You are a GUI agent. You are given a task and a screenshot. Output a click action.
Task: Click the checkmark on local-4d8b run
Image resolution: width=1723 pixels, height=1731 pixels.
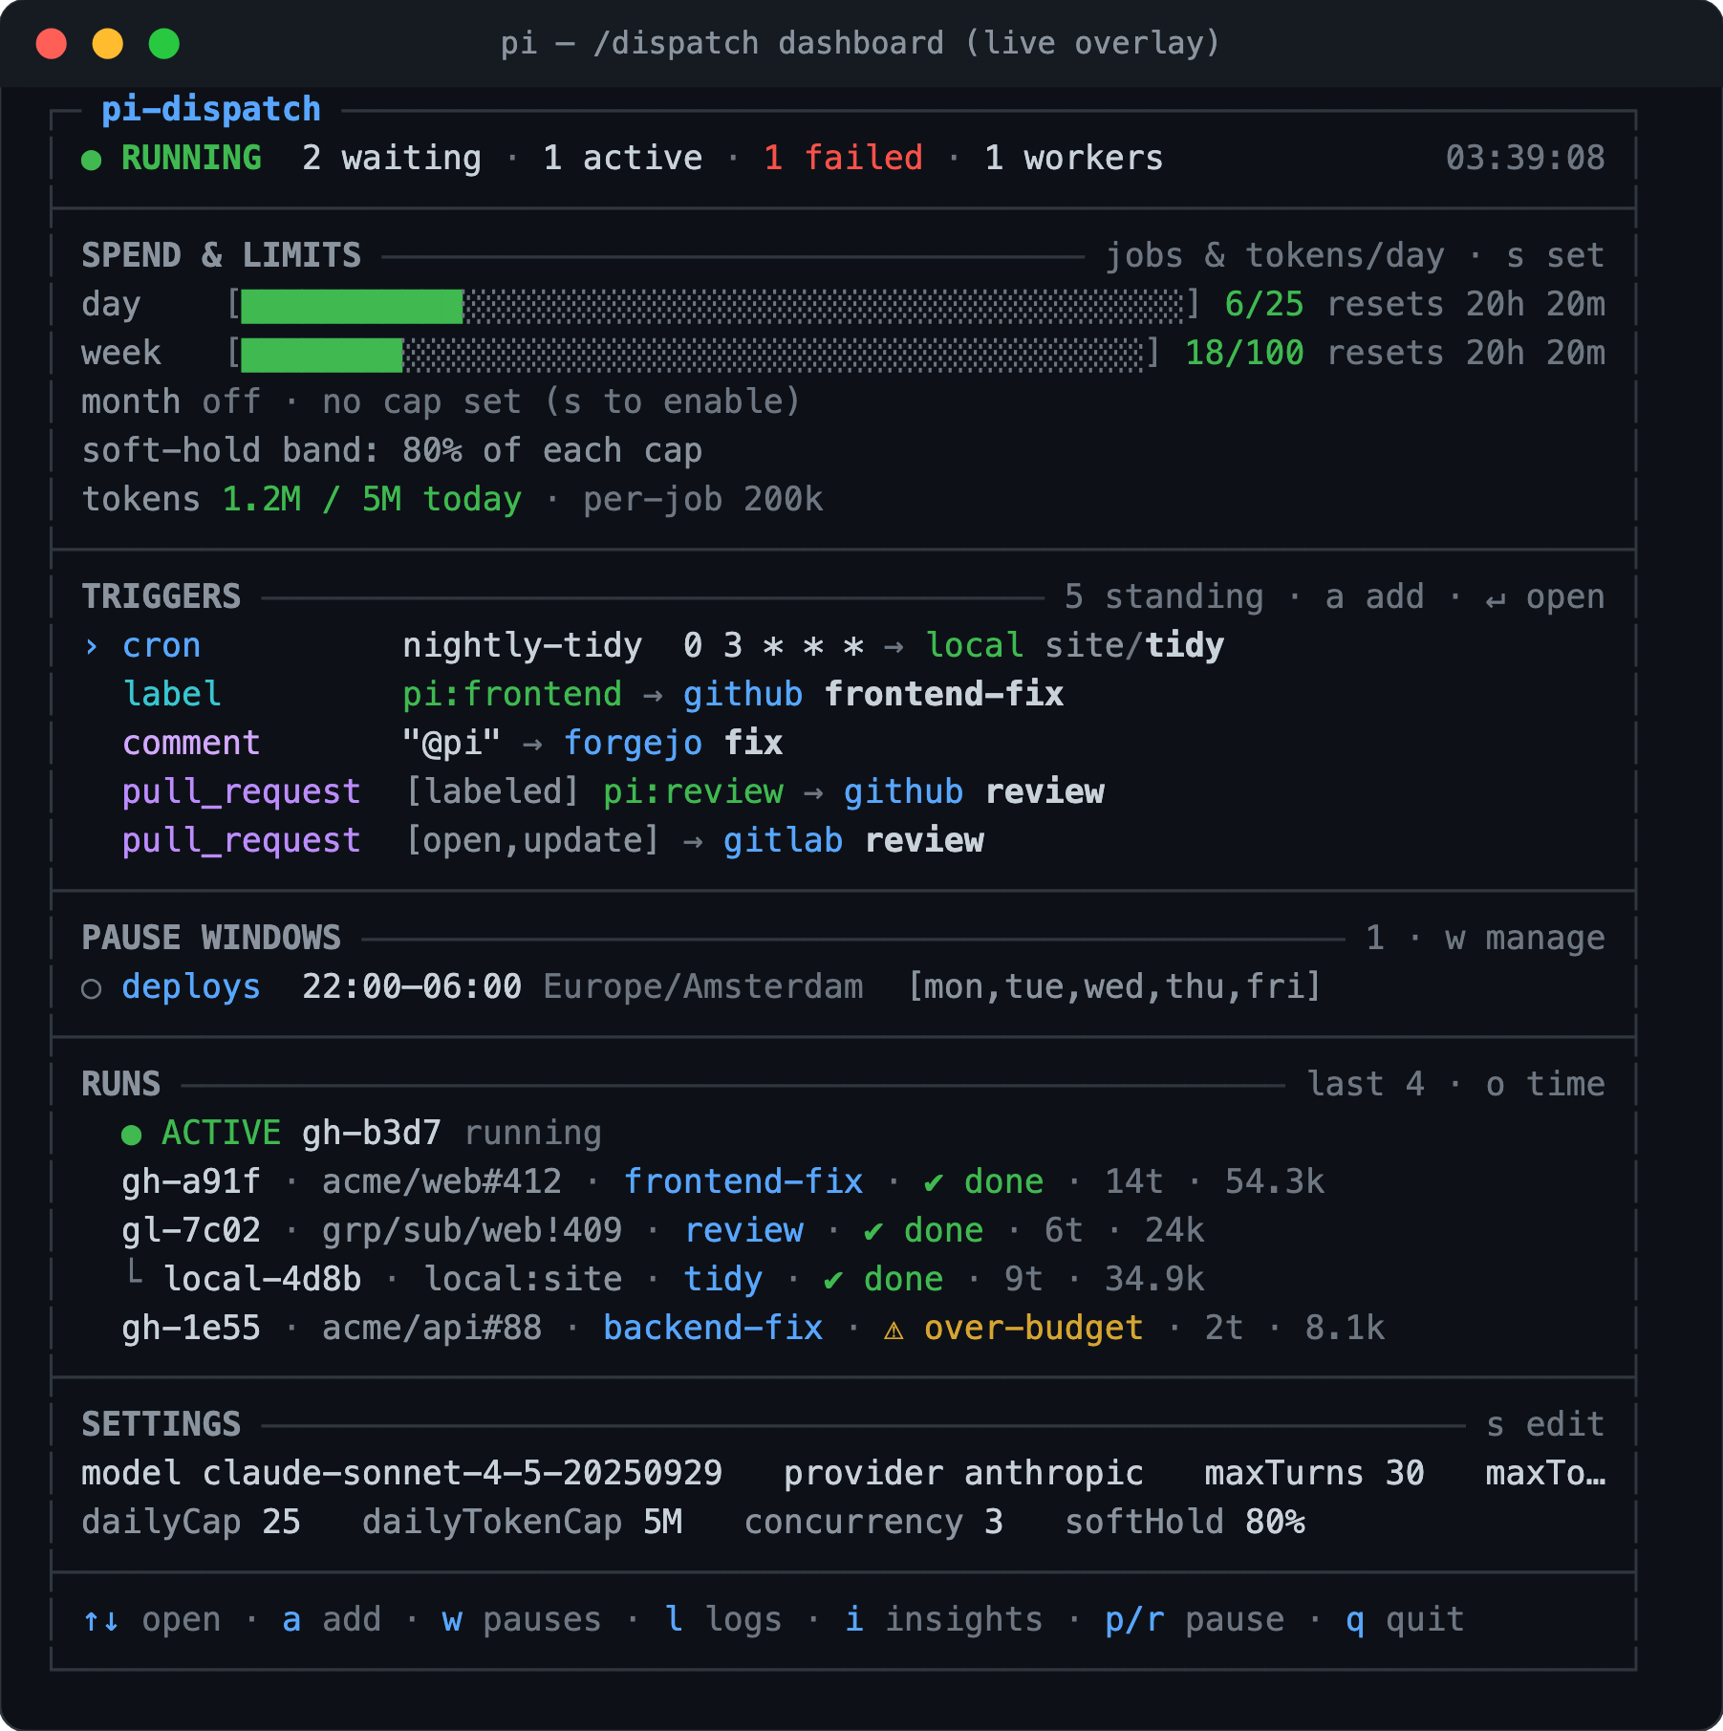833,1281
